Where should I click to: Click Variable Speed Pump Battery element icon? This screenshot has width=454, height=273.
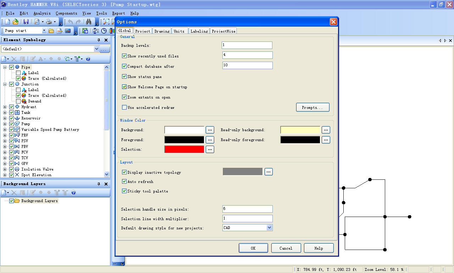(x=17, y=129)
